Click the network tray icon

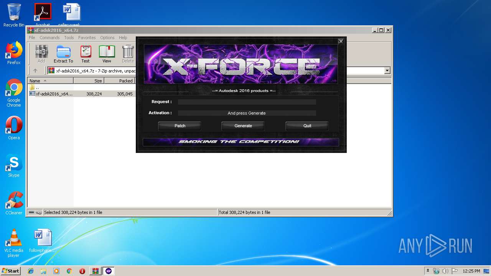point(437,271)
